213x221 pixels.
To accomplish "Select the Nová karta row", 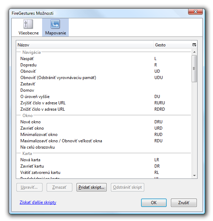I will click(x=104, y=160).
